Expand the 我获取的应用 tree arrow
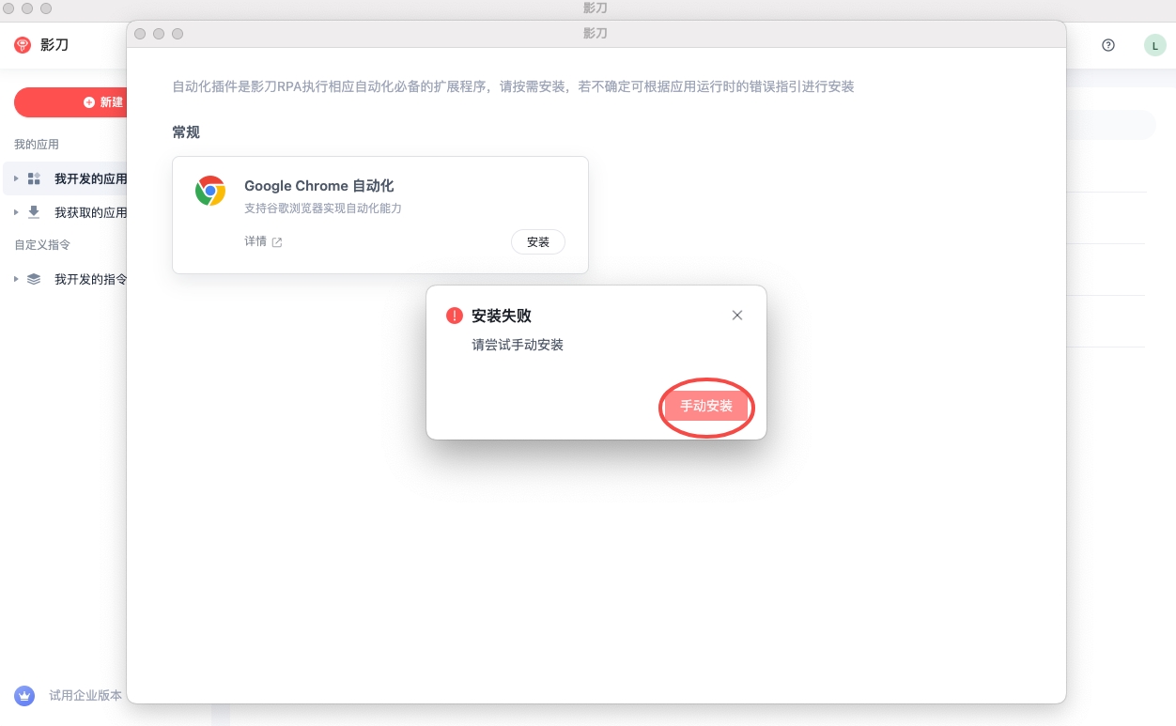Image resolution: width=1176 pixels, height=726 pixels. [16, 212]
